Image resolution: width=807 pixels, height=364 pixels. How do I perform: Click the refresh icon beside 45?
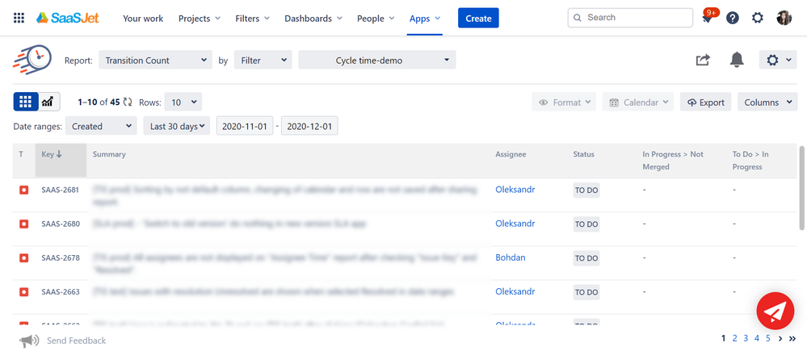[x=128, y=103]
